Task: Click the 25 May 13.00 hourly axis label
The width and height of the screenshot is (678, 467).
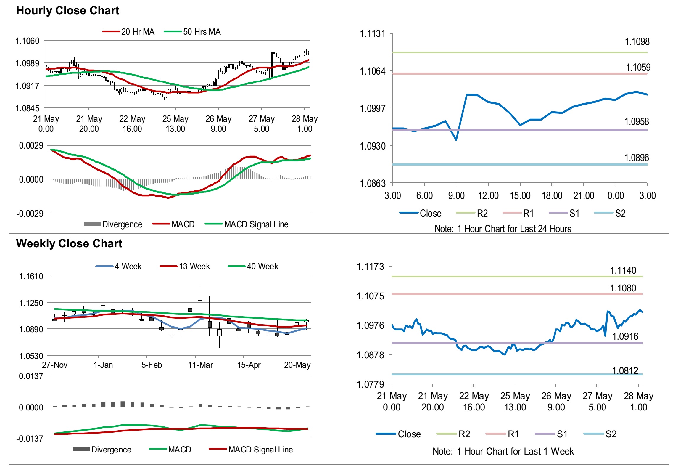Action: 175,124
